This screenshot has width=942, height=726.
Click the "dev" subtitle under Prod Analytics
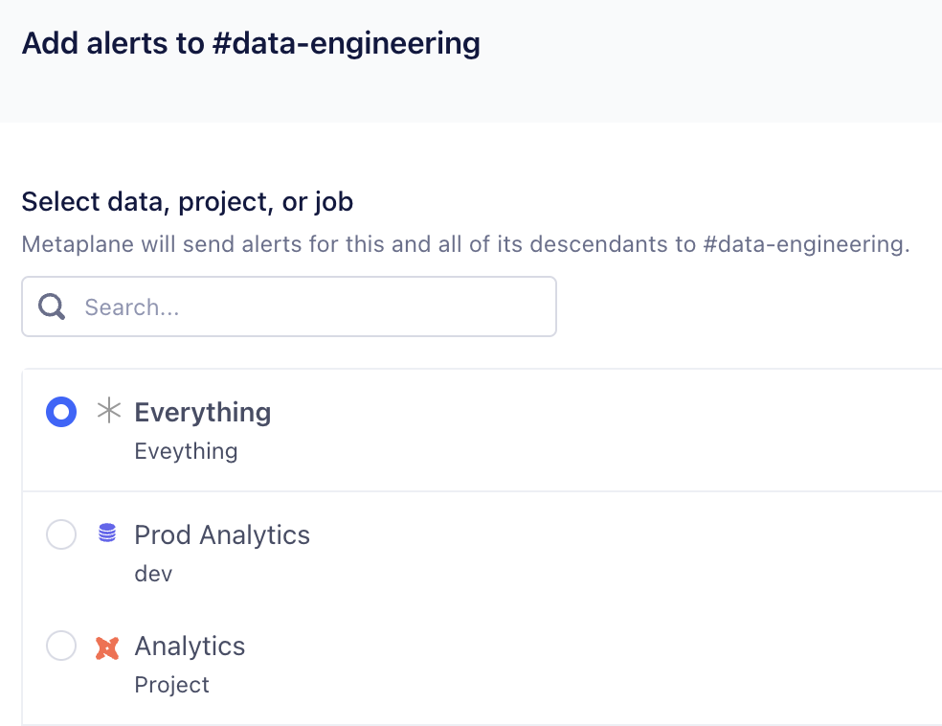pyautogui.click(x=153, y=574)
